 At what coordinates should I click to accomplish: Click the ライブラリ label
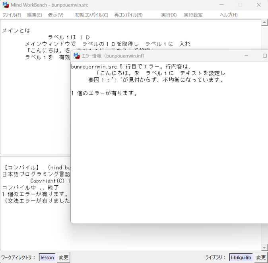(x=216, y=257)
